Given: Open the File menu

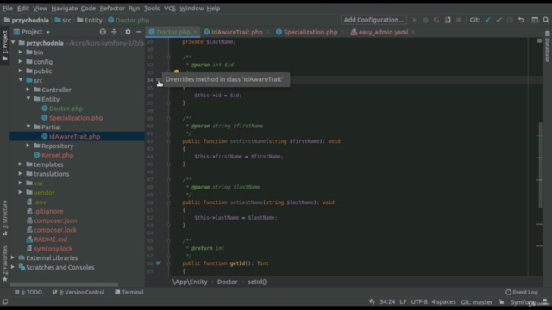Looking at the screenshot, I should point(8,9).
